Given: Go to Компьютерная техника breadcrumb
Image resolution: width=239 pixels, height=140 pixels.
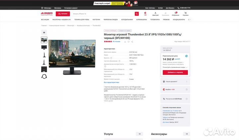Looking at the screenshot, I should coord(57,25).
